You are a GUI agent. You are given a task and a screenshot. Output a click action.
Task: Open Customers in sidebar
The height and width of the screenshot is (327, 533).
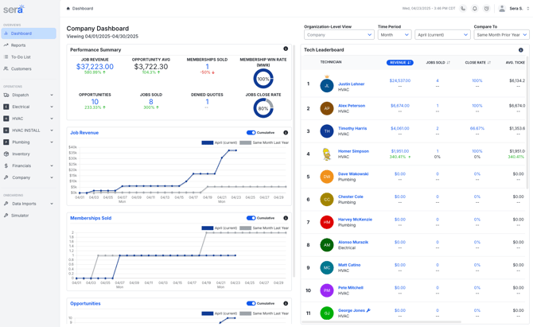coord(29,68)
